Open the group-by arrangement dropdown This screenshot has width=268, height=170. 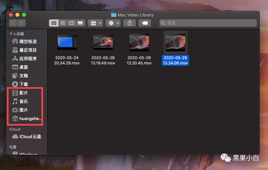96,23
